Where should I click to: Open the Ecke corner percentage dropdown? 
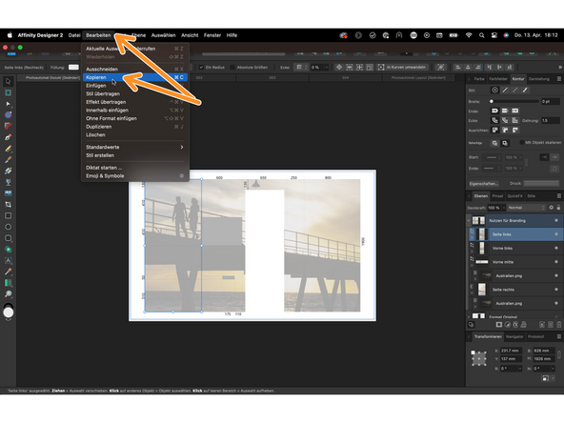tap(327, 68)
